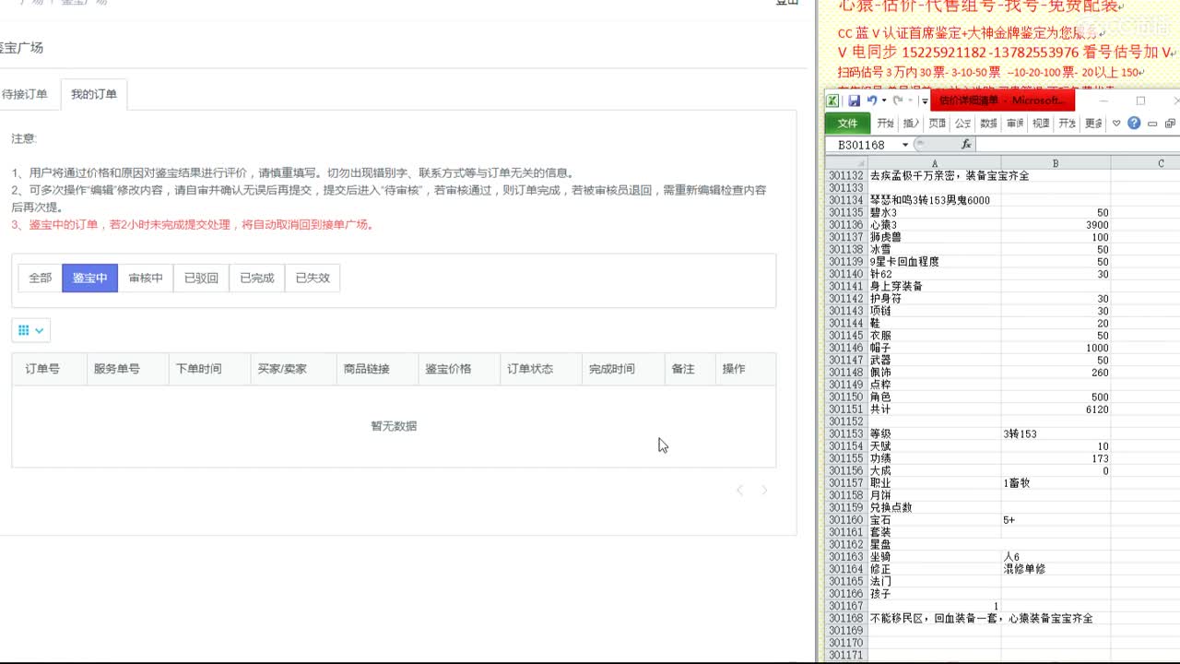Switch to the 开发 ribbon tab

pos(1068,124)
